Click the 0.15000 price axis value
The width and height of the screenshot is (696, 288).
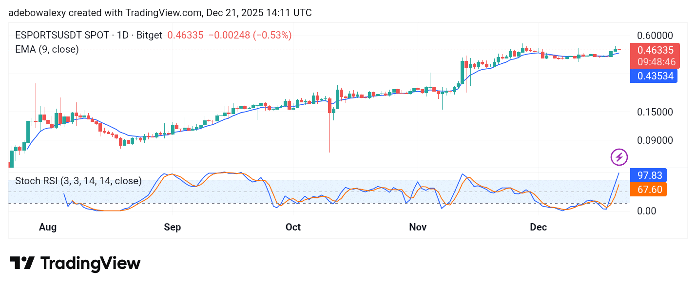[655, 112]
